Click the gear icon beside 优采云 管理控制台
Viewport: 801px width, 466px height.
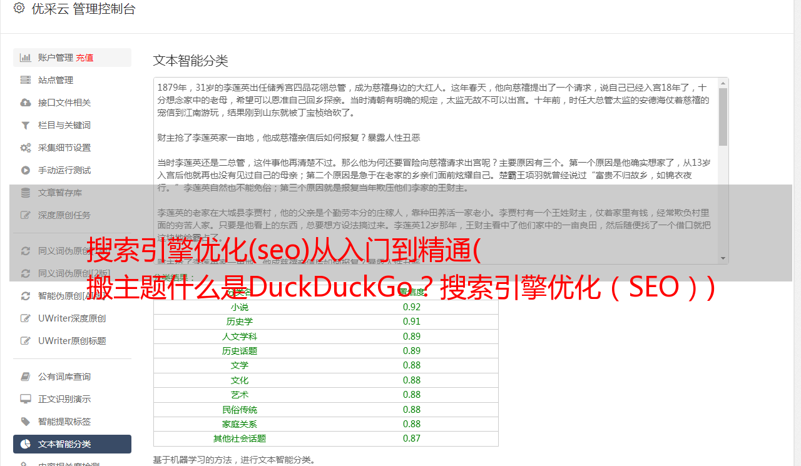point(19,9)
